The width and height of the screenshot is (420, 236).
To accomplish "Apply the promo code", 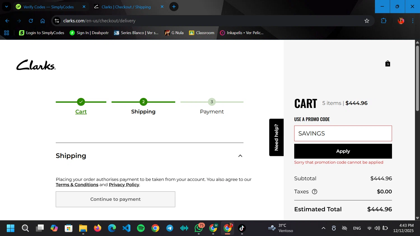I will 343,151.
